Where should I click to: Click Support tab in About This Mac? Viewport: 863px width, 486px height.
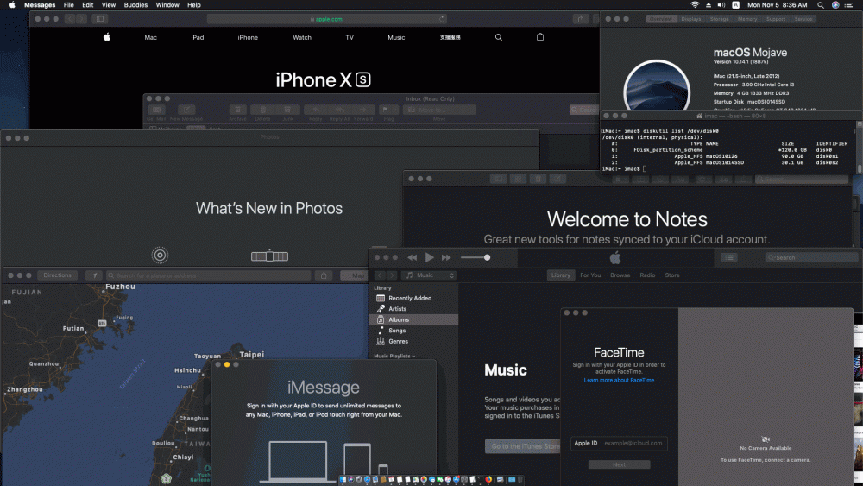(x=776, y=19)
